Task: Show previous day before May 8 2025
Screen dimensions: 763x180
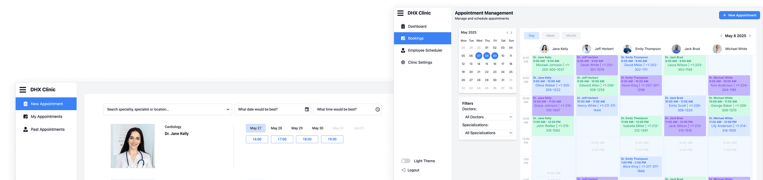Action: (721, 36)
